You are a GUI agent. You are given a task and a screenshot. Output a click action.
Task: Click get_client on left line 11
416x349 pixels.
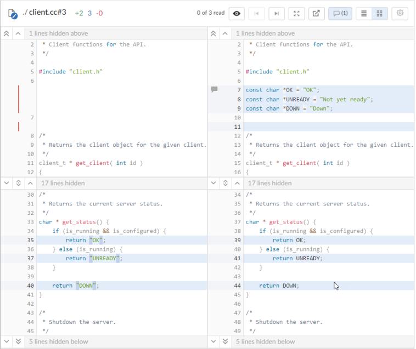coord(92,163)
